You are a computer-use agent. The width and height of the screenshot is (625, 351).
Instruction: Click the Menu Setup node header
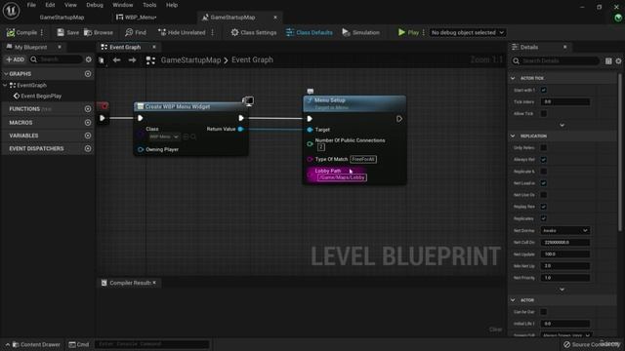pos(354,103)
